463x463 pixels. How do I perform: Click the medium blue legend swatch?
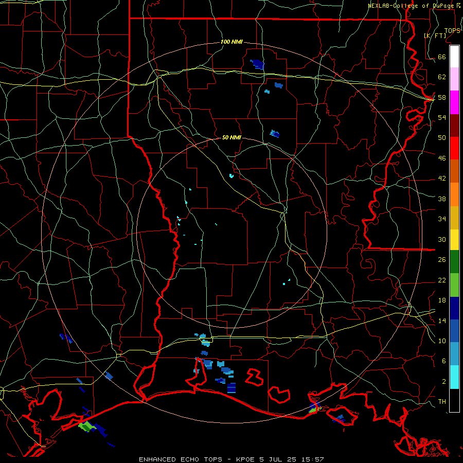click(x=454, y=331)
